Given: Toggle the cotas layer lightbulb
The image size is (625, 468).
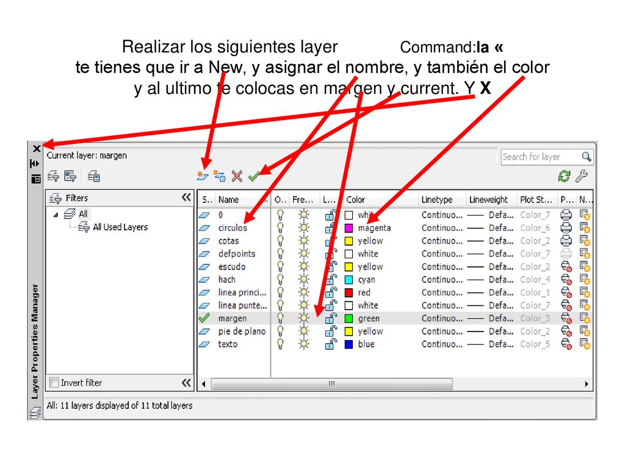Looking at the screenshot, I should click(280, 241).
